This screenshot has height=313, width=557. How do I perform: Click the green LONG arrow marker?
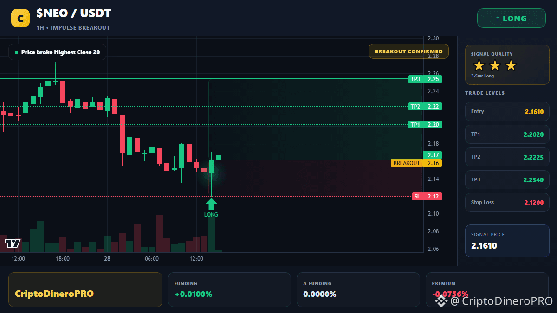pos(211,204)
